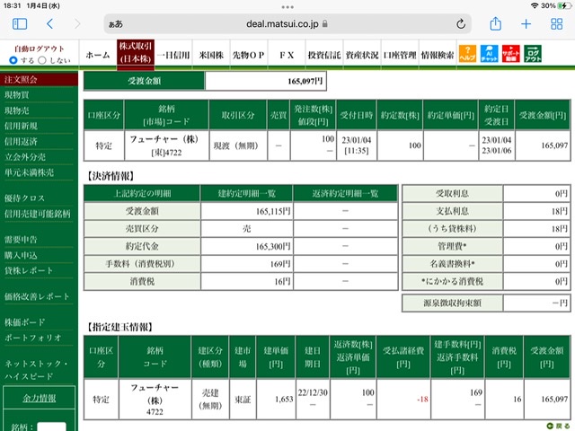The width and height of the screenshot is (575, 431).
Task: Open the 資産状況 tab
Action: pos(362,55)
